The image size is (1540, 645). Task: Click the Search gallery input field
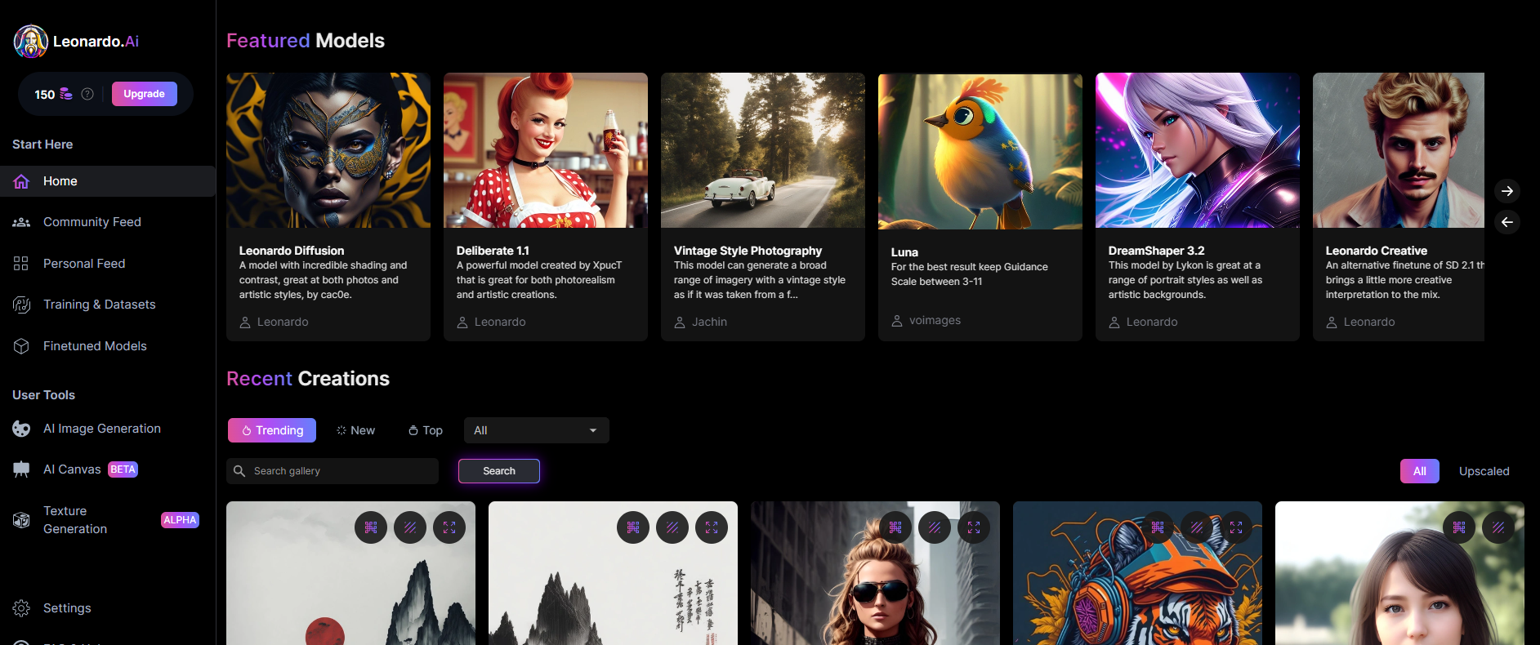(341, 471)
